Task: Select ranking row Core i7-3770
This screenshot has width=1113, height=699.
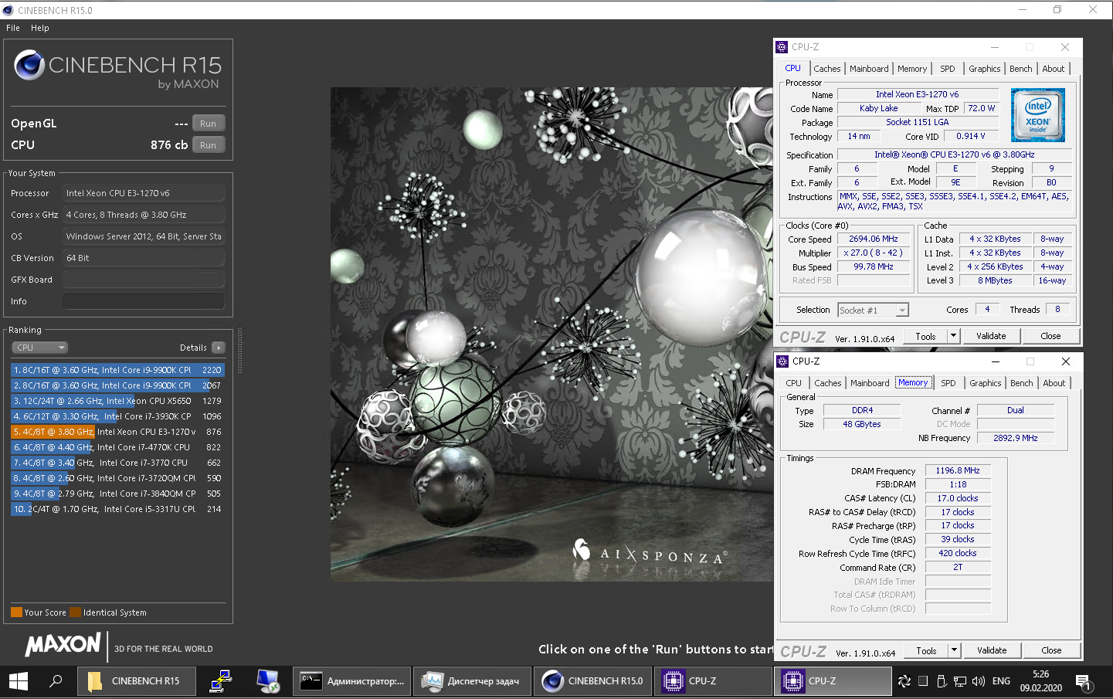Action: (x=117, y=463)
